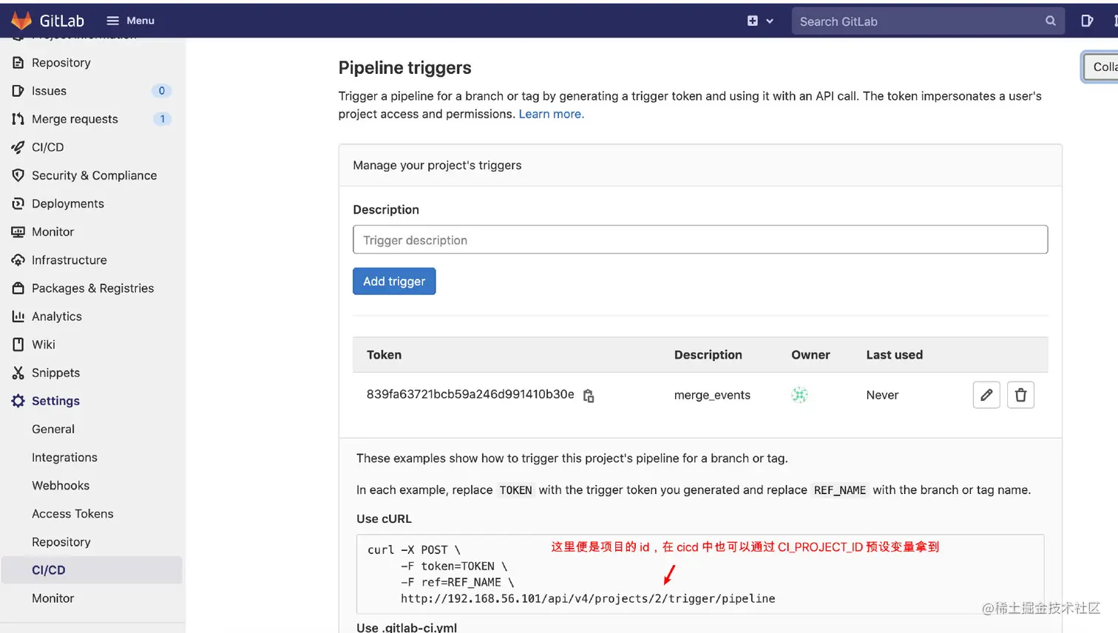The image size is (1118, 633).
Task: Open the Deployments section
Action: (x=68, y=203)
